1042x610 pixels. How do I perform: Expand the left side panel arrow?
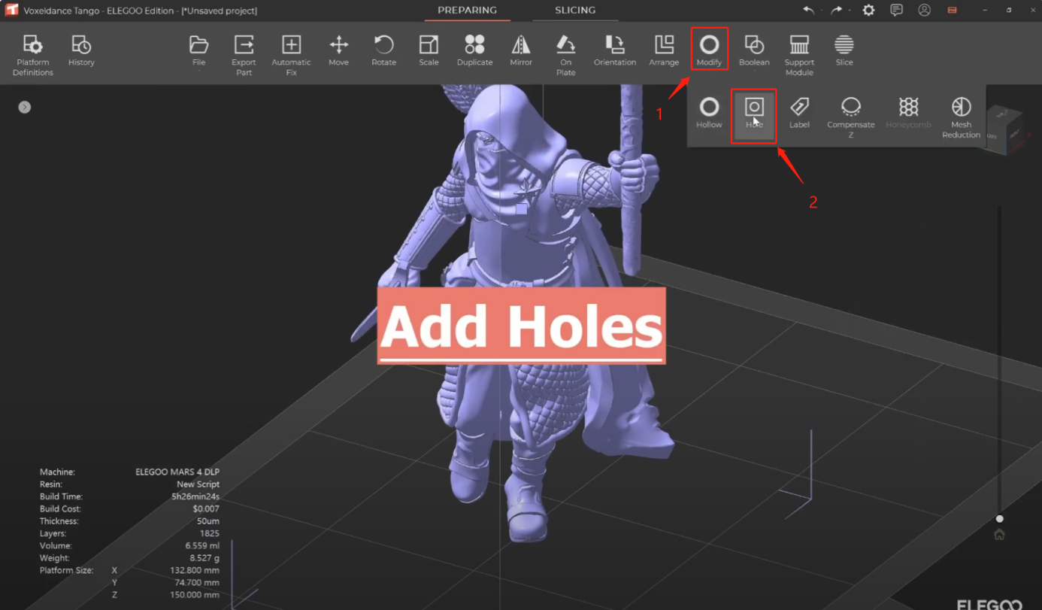click(x=25, y=108)
